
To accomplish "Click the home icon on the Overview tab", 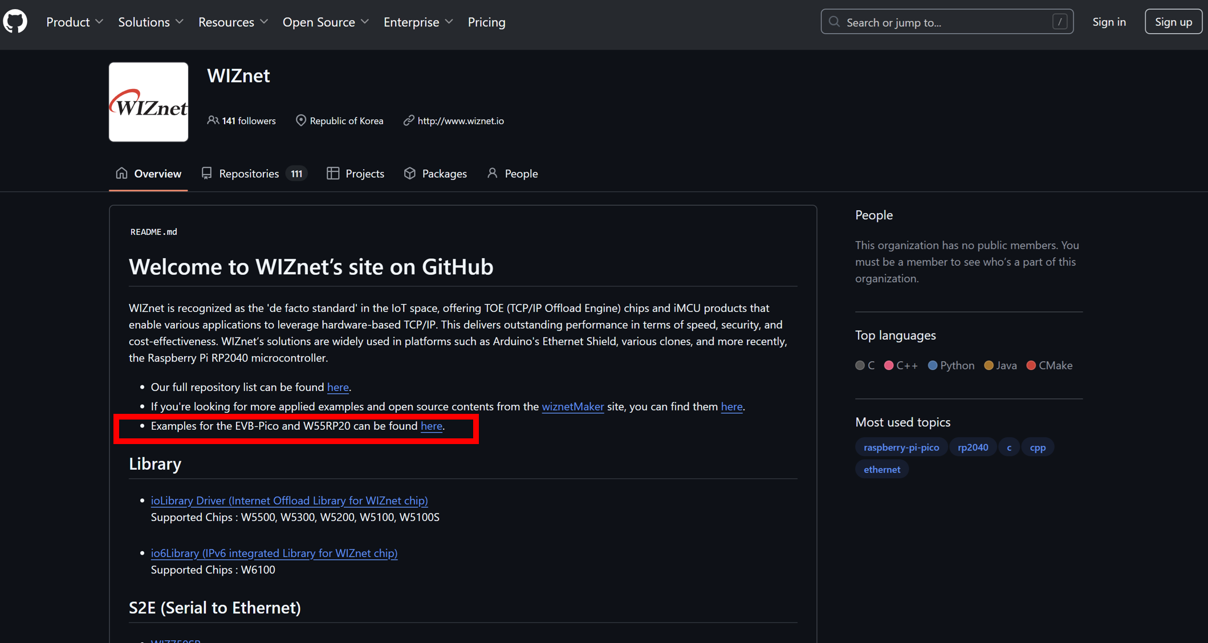I will pyautogui.click(x=121, y=173).
